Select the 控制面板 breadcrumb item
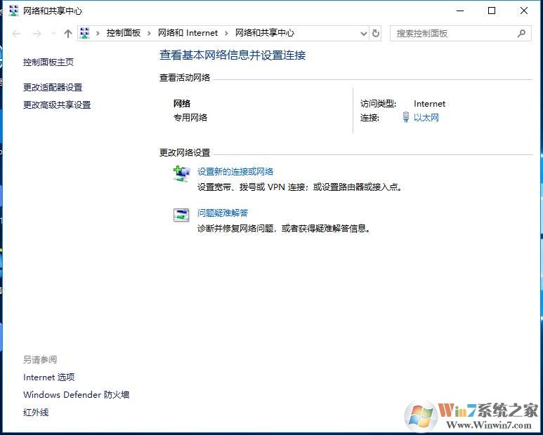The width and height of the screenshot is (543, 435). pyautogui.click(x=124, y=33)
